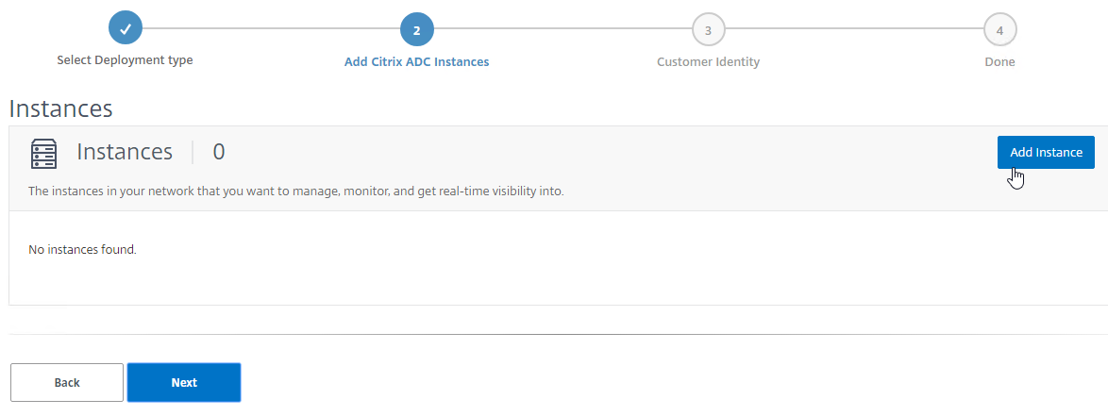1108x416 pixels.
Task: Click the progress line between steps 1 and 2
Action: pos(272,29)
